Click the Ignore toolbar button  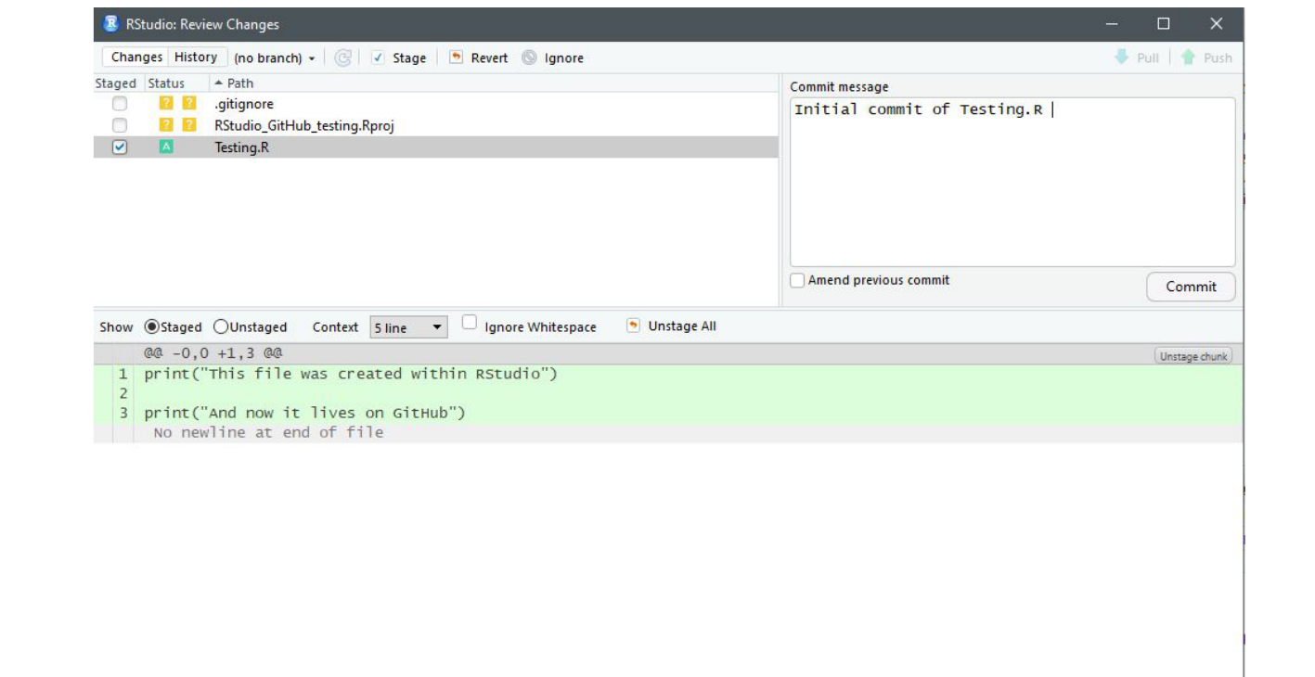[x=553, y=57]
